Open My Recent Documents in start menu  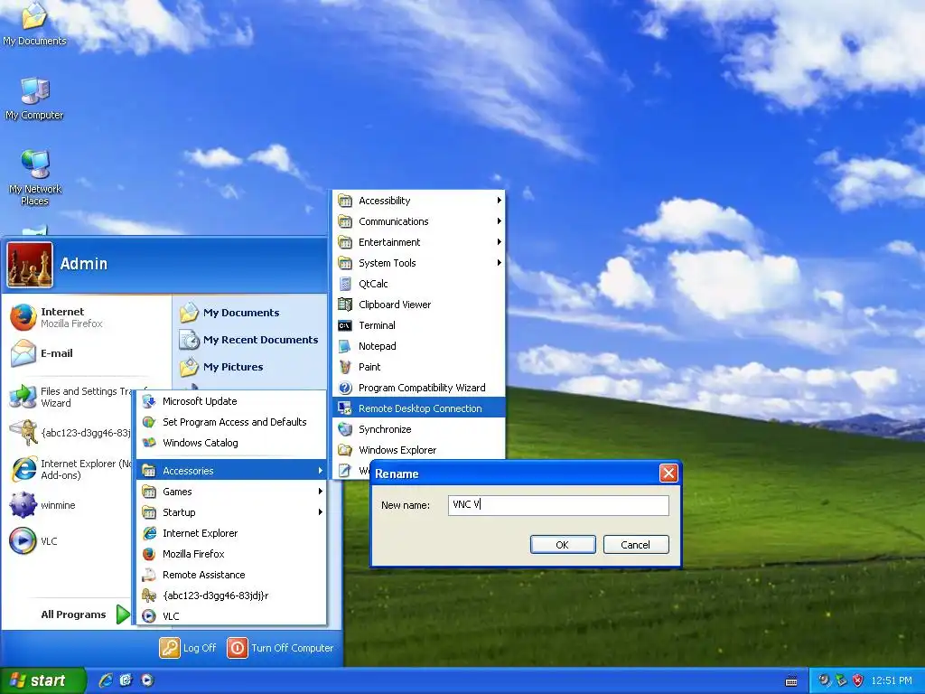pyautogui.click(x=249, y=340)
